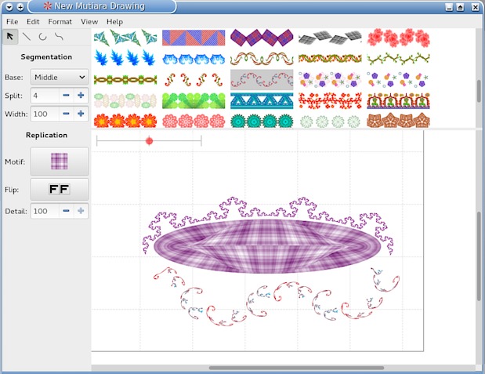
Task: Choose the wavy green and brown ribbon motif
Action: (262, 58)
